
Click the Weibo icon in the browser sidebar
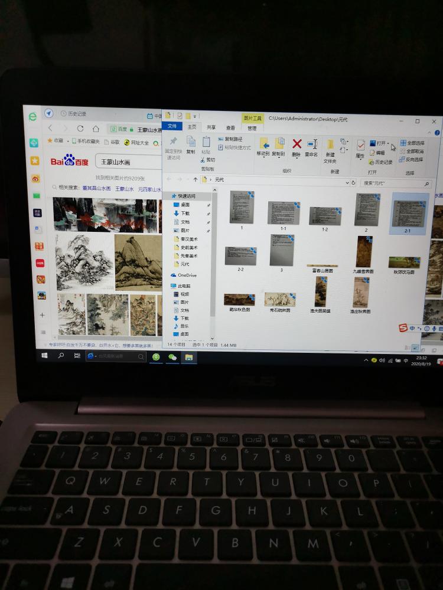click(x=35, y=178)
